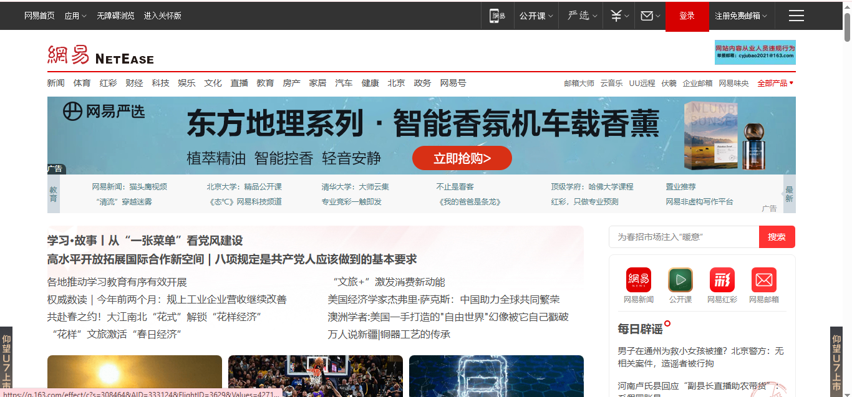This screenshot has width=852, height=397.
Task: Open the 伏羲 product link
Action: pyautogui.click(x=669, y=83)
